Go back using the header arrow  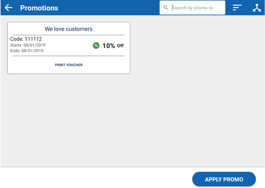pyautogui.click(x=9, y=8)
